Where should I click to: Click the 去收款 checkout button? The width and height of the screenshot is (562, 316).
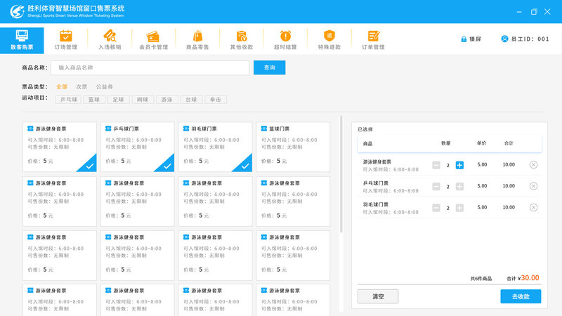pyautogui.click(x=521, y=296)
